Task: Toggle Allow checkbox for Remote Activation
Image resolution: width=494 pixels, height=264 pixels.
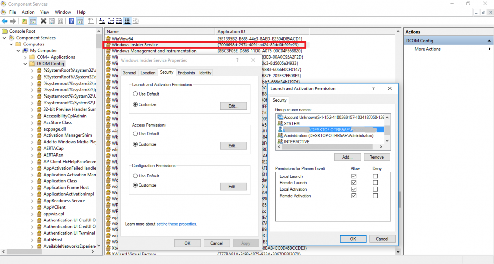Action: tap(354, 196)
